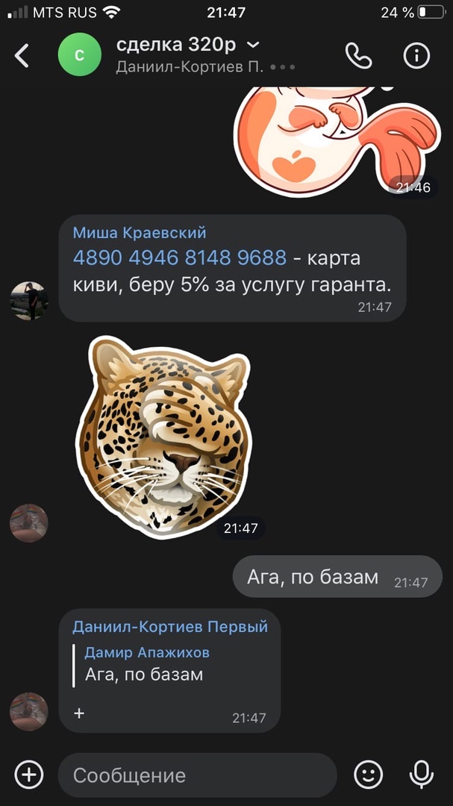Open Даниил-Кортиев Первый sender name

170,627
